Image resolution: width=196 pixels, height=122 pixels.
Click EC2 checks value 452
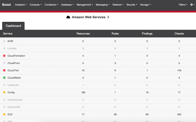179,114
